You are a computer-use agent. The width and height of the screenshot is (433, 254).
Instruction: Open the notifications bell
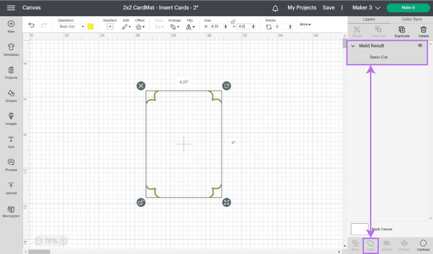pyautogui.click(x=276, y=8)
